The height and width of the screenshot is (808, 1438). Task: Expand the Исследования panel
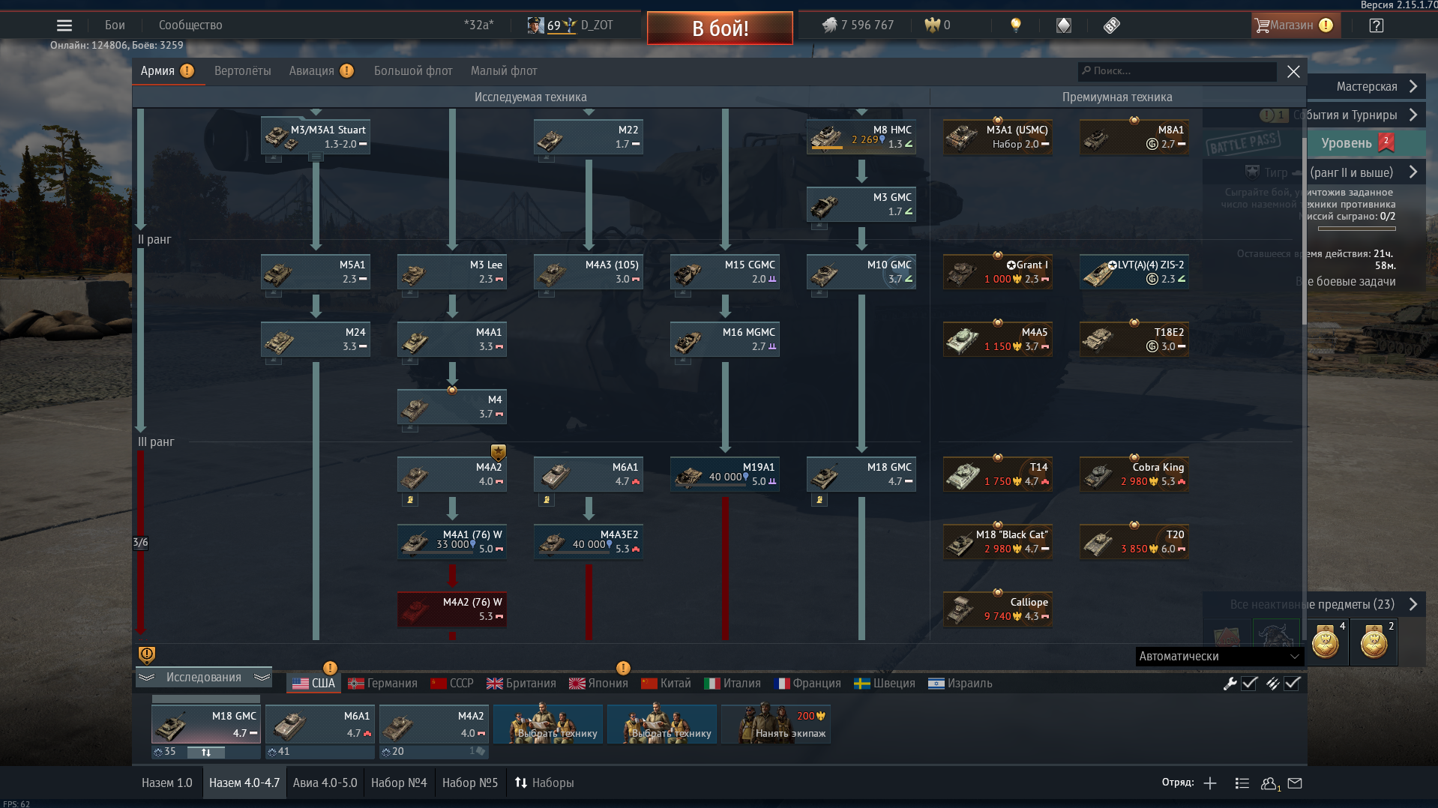point(204,678)
